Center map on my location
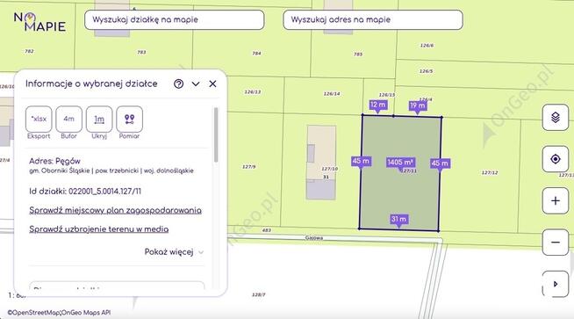Screen dimensions: 574x319 (x=556, y=159)
